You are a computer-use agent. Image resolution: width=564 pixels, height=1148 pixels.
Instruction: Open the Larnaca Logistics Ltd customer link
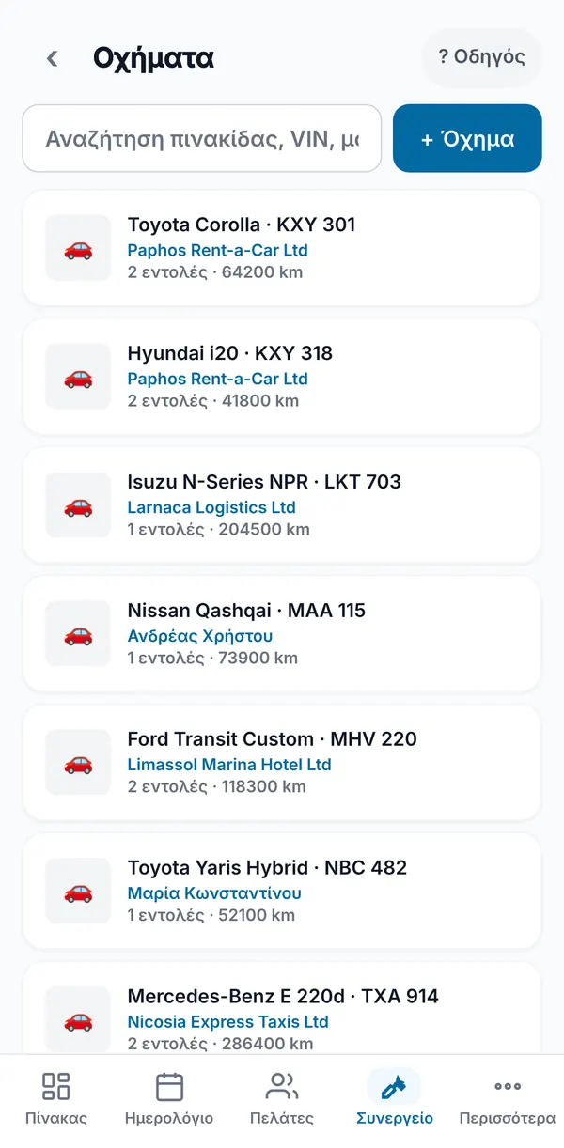coord(211,507)
